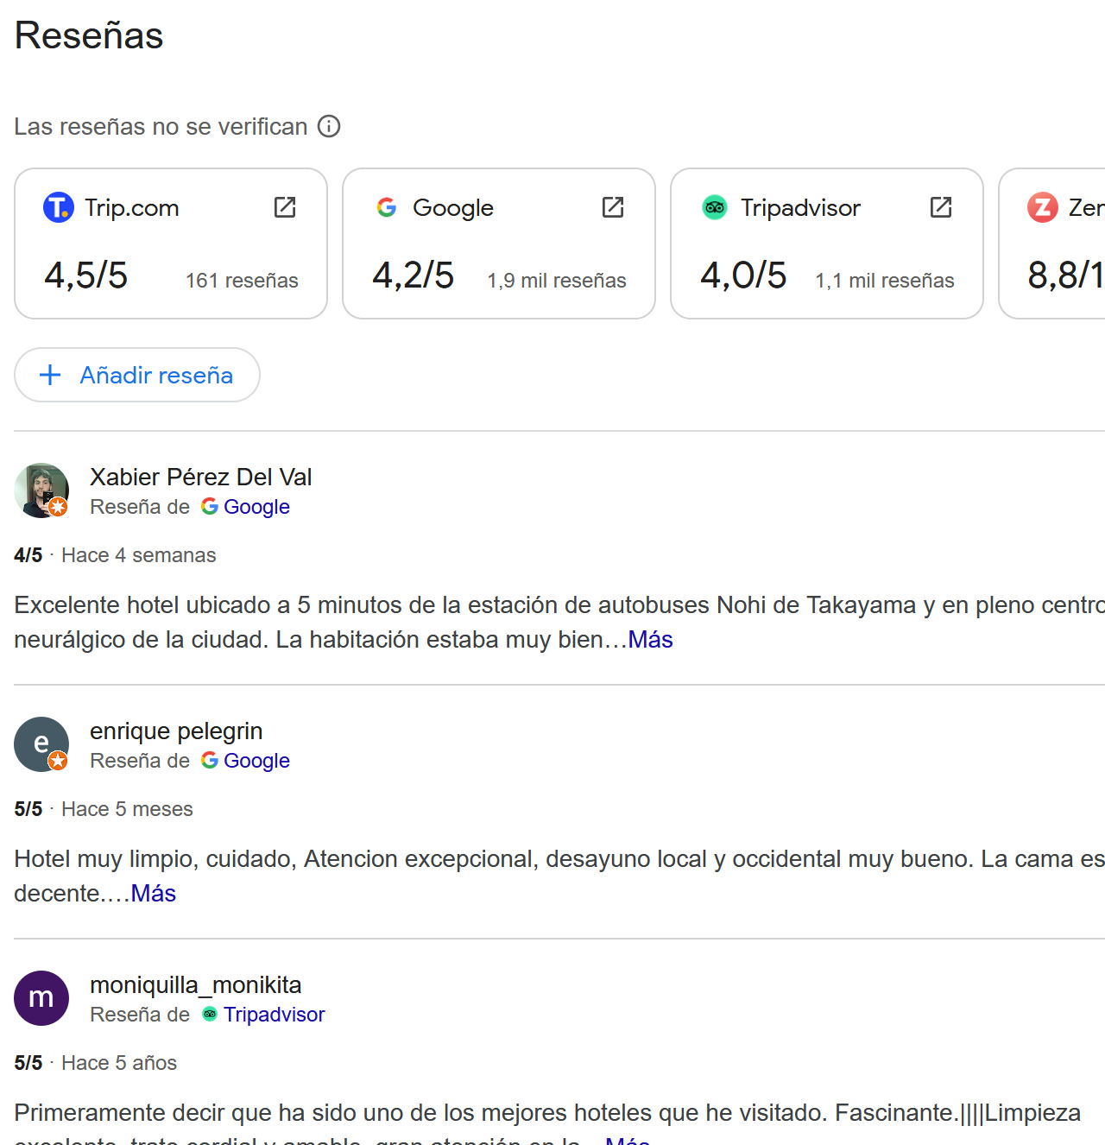This screenshot has height=1145, width=1105.
Task: Open Trip.com reviews via external link icon
Action: pos(285,207)
